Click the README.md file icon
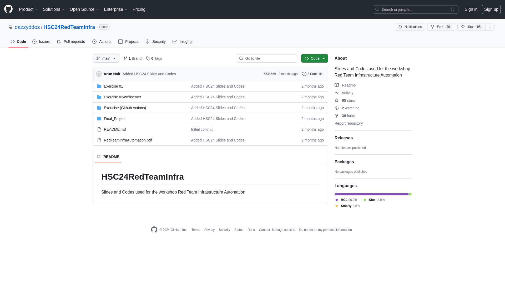The width and height of the screenshot is (505, 284). point(99,129)
